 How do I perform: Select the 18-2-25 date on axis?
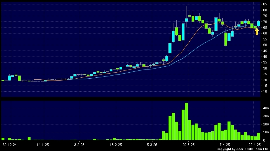coord(116,145)
